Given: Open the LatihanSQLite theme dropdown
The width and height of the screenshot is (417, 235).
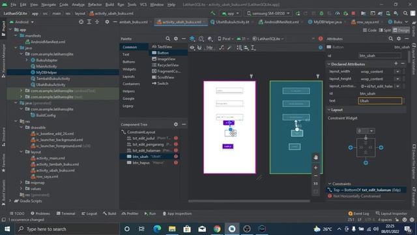Looking at the screenshot, I should coord(268,39).
